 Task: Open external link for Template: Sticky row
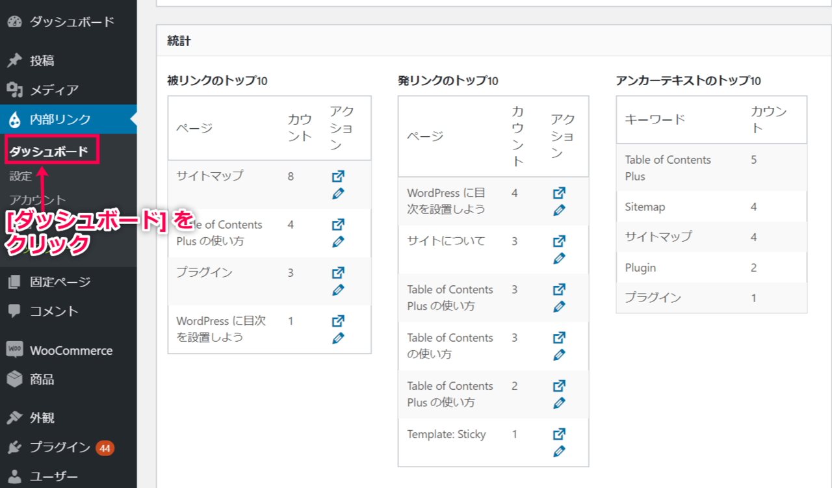pos(559,434)
